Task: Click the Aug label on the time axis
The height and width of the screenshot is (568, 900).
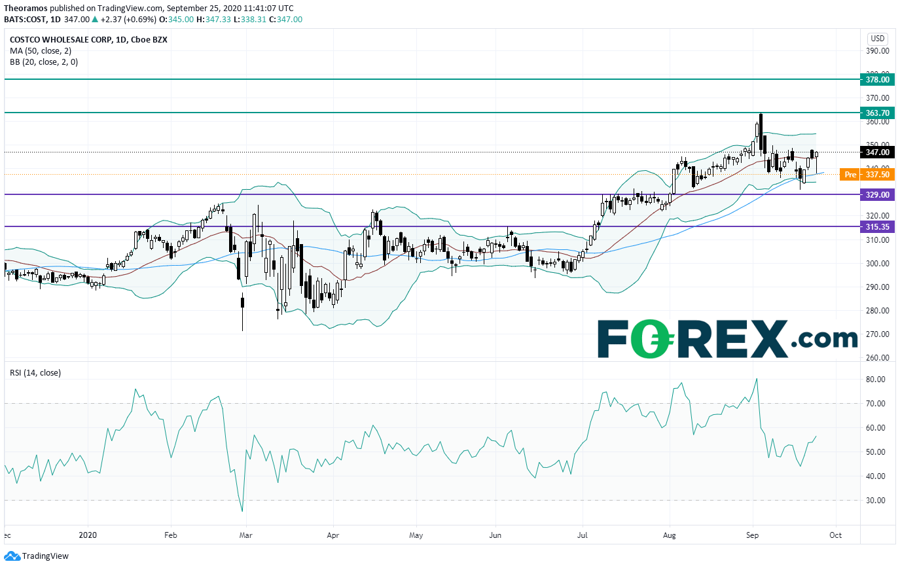Action: coord(669,534)
